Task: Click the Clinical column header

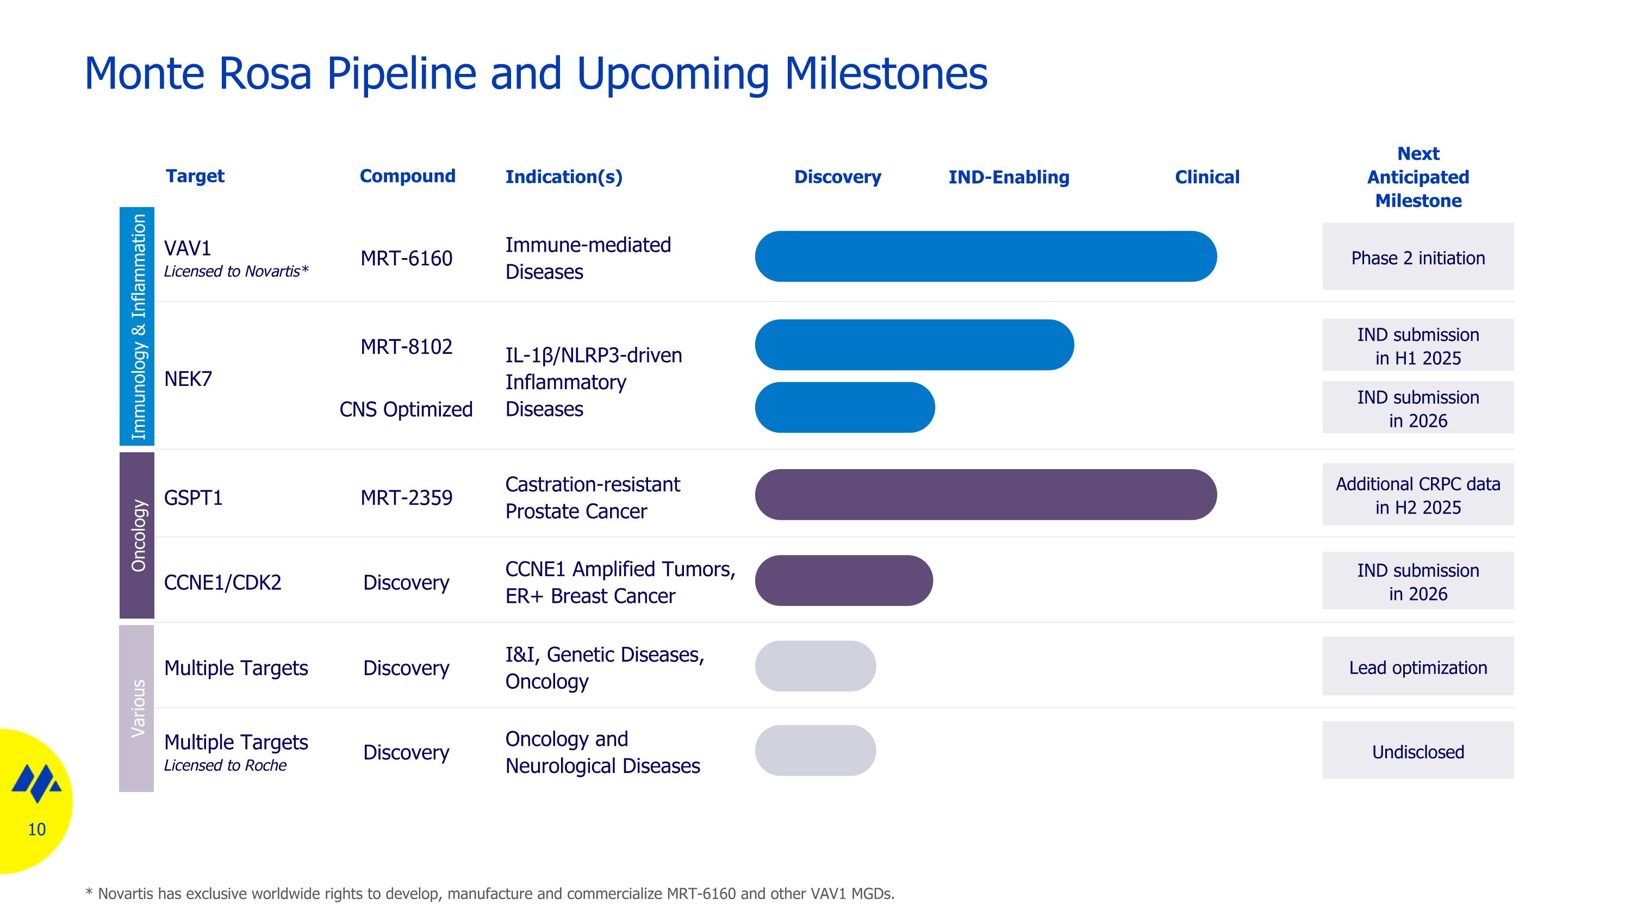Action: (1207, 177)
